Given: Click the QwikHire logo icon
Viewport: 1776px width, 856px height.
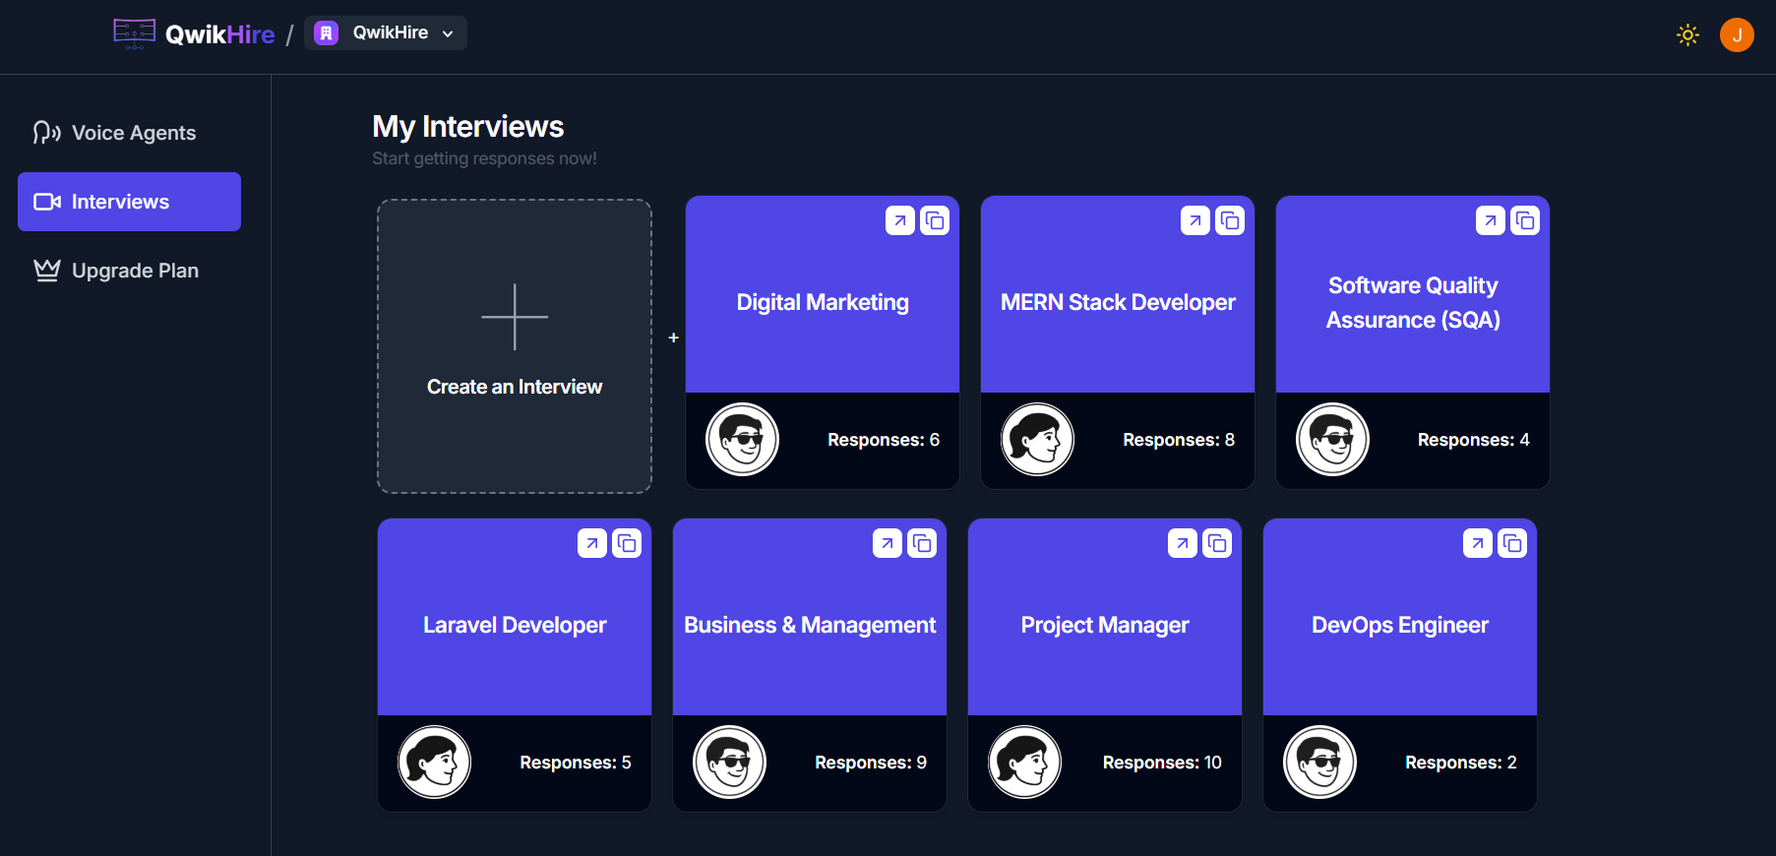Looking at the screenshot, I should 135,33.
